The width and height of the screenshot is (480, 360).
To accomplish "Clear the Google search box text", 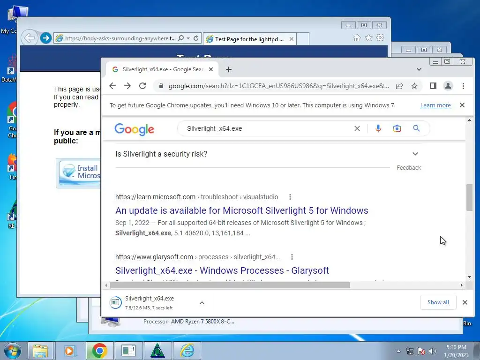I will [357, 128].
